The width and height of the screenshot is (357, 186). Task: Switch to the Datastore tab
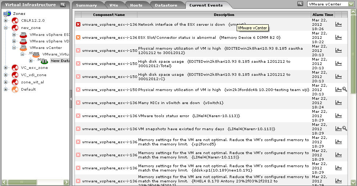pyautogui.click(x=166, y=5)
